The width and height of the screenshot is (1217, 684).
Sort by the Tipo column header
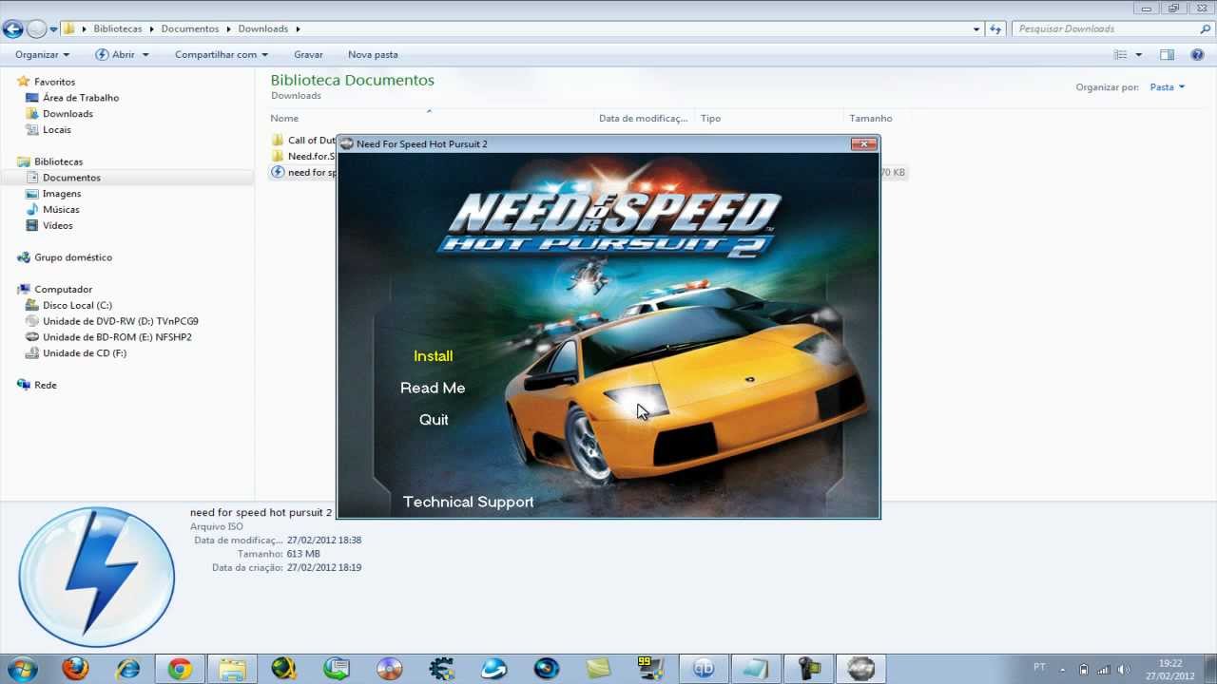pos(711,119)
